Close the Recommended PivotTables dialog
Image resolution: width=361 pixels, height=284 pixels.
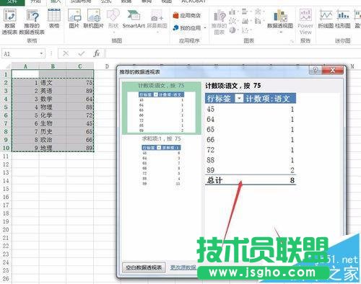coord(333,70)
